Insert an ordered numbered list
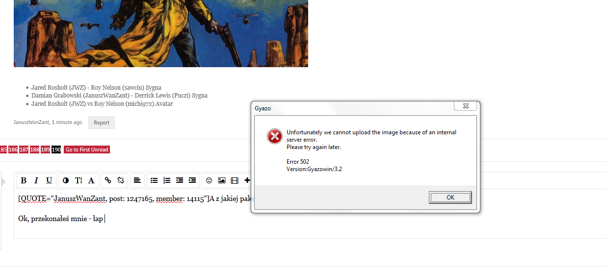Viewport: 607px width, 275px height. [x=167, y=180]
